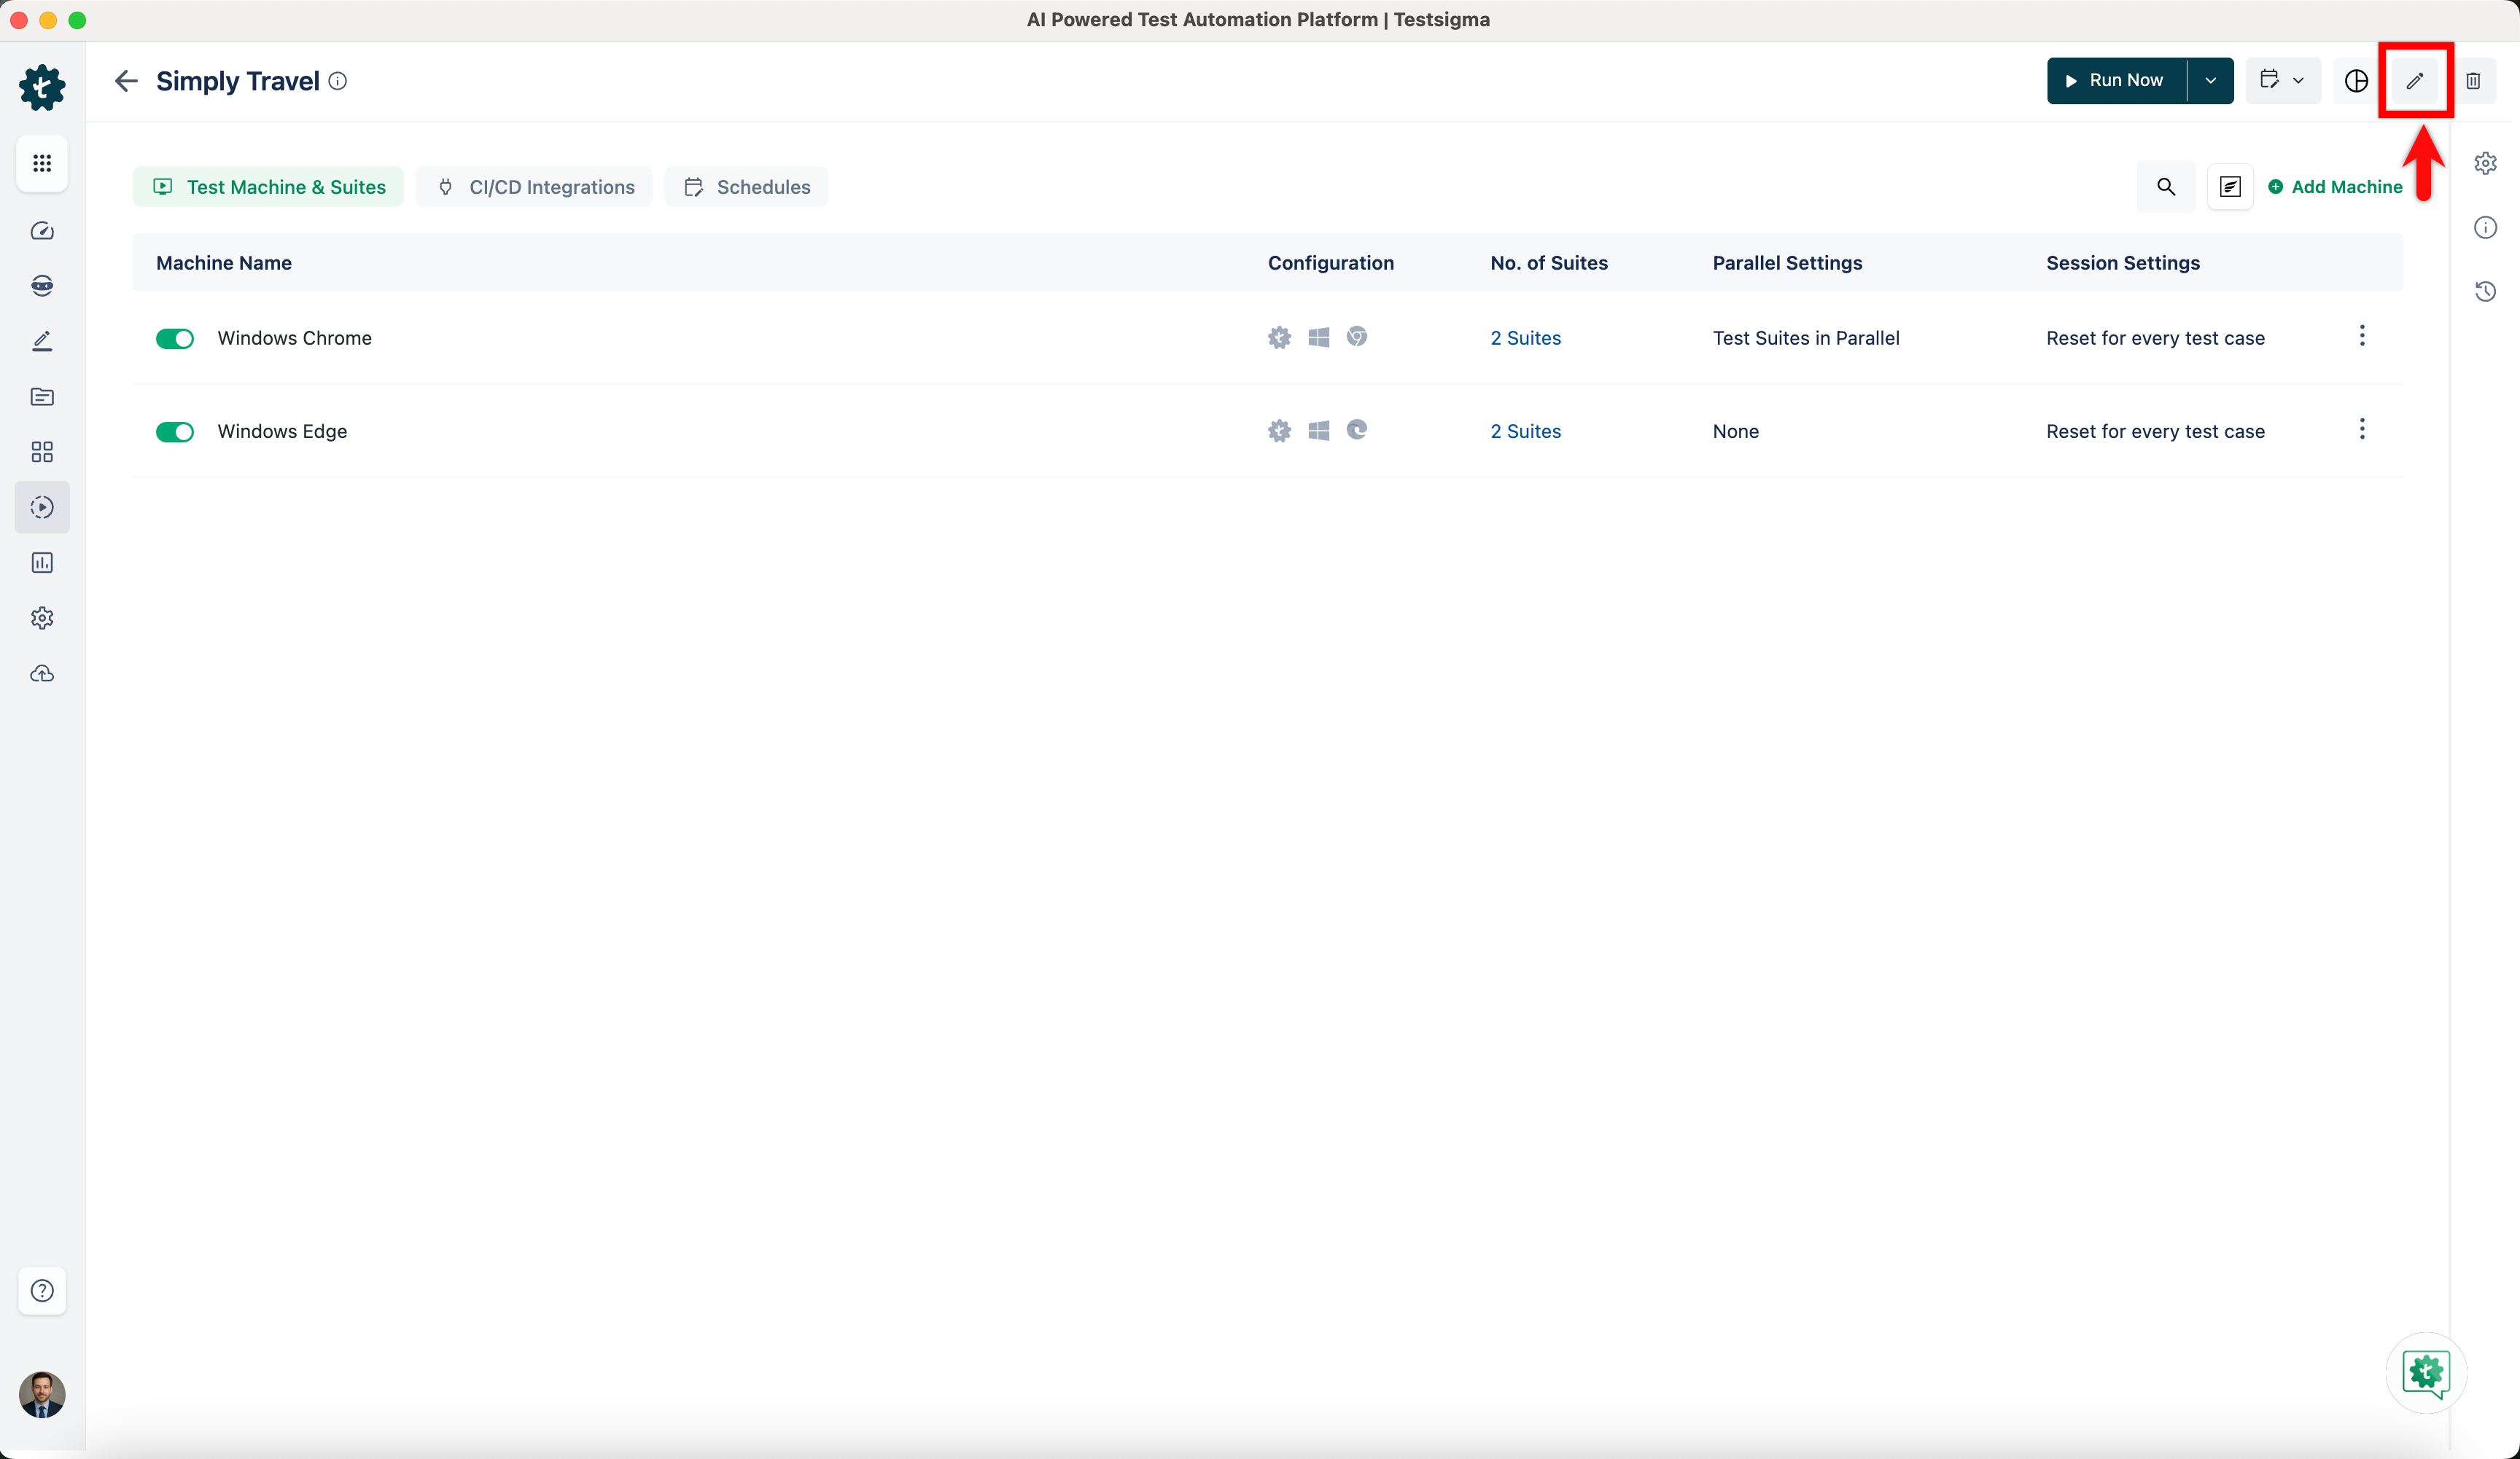The width and height of the screenshot is (2520, 1459).
Task: Click the Testsigma chat assistant icon
Action: click(2426, 1373)
